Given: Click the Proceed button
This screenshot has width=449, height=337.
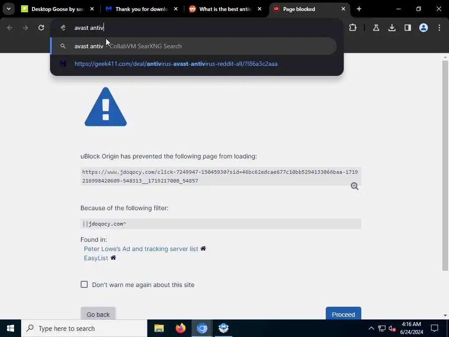Looking at the screenshot, I should pos(343,314).
